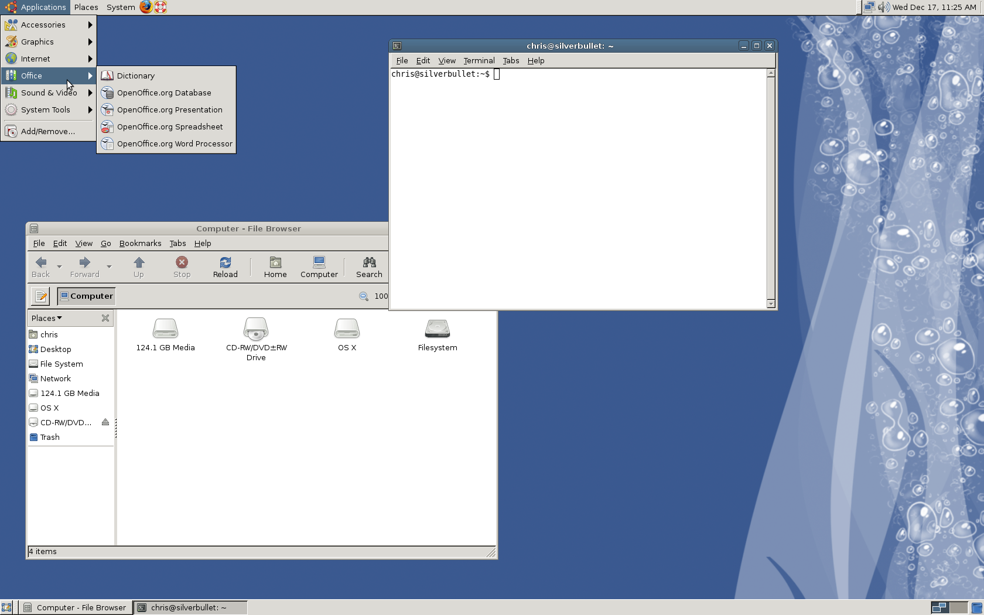The height and width of the screenshot is (615, 984).
Task: Launch OpenOffice.org Spreadsheet
Action: coord(166,127)
